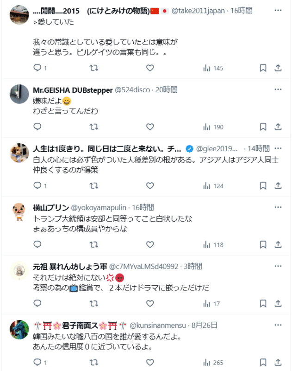Open more options on 君子南面ス tweet
This screenshot has height=371, width=292.
(278, 325)
